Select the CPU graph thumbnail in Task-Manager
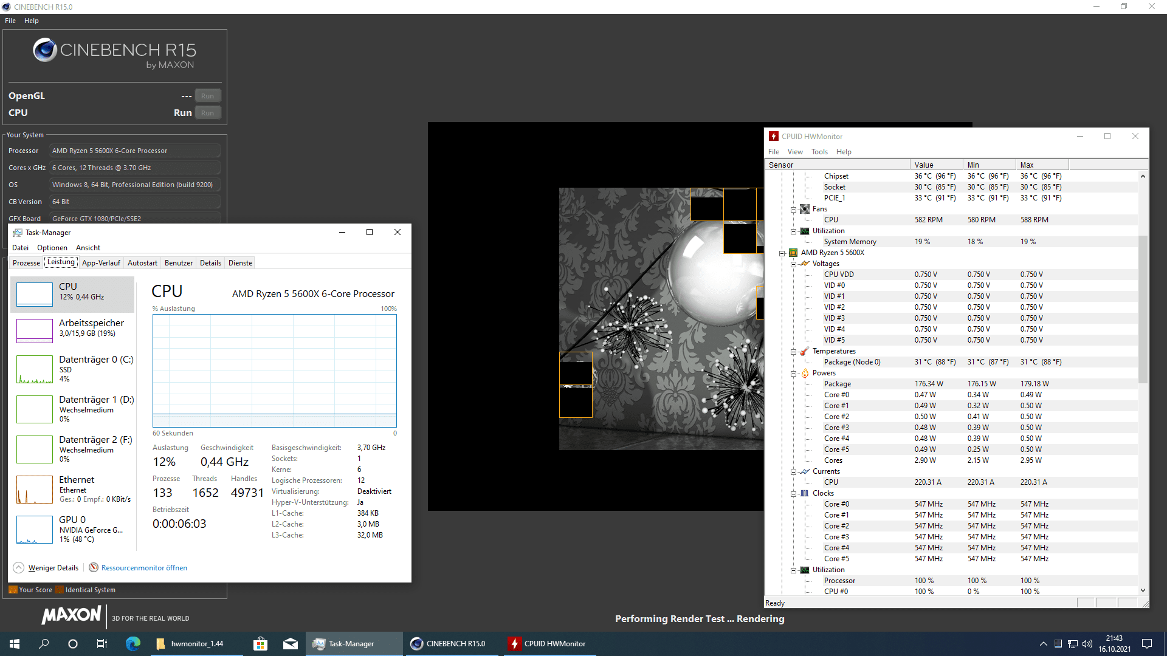 [35, 295]
